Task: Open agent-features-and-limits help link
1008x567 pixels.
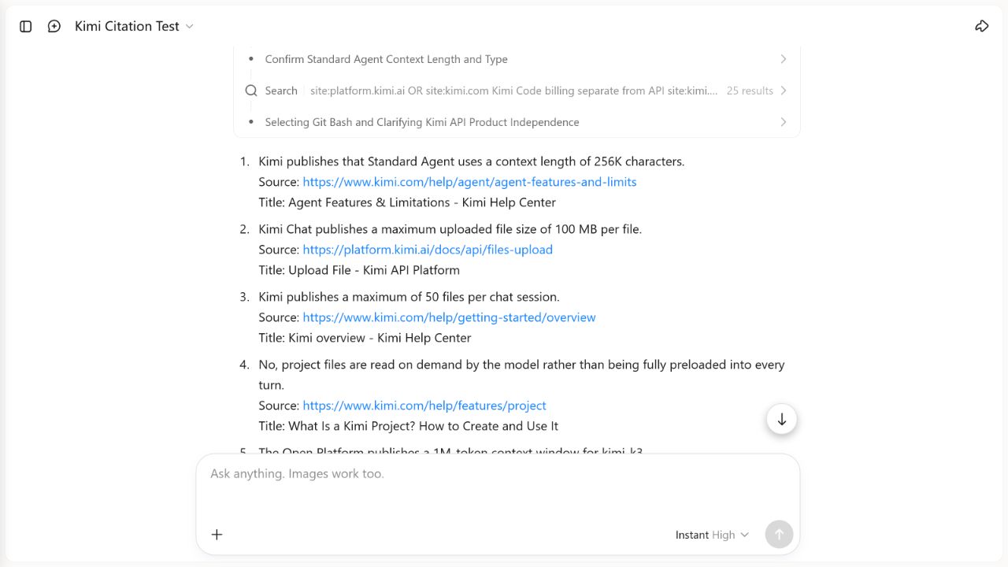Action: [x=469, y=182]
